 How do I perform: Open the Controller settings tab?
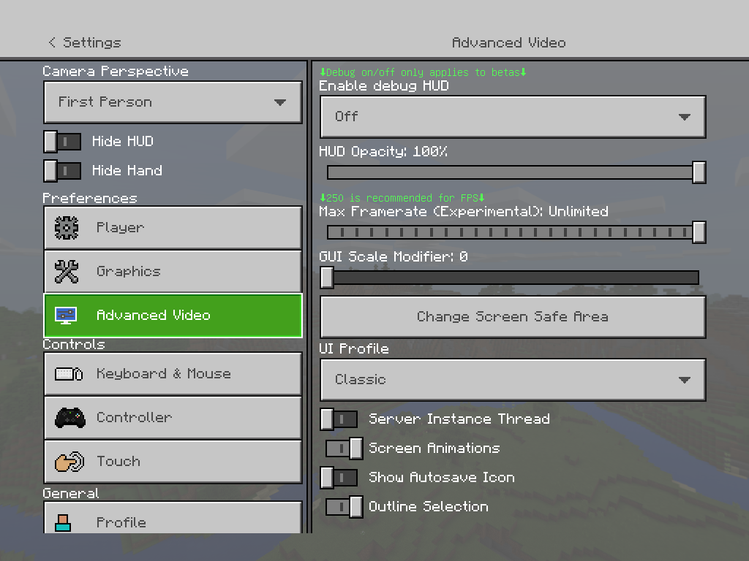173,418
